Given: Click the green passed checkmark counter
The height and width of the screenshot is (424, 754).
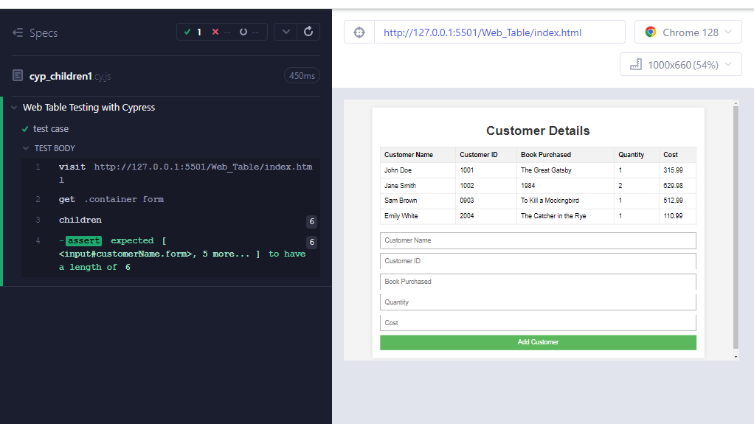Looking at the screenshot, I should pyautogui.click(x=193, y=32).
